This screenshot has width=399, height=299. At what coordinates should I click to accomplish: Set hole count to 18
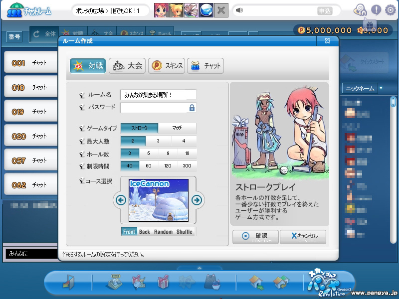(x=187, y=153)
